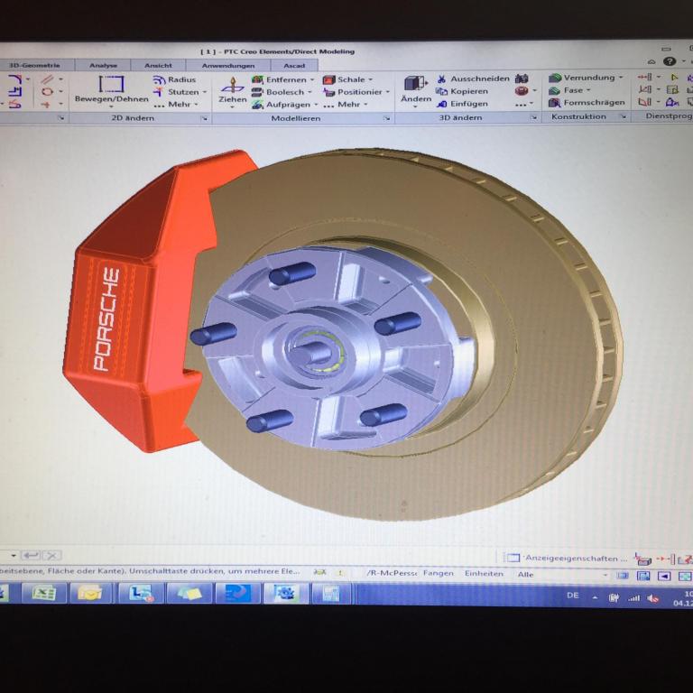
Task: Open the Anwendungen ribbon tab
Action: [227, 65]
